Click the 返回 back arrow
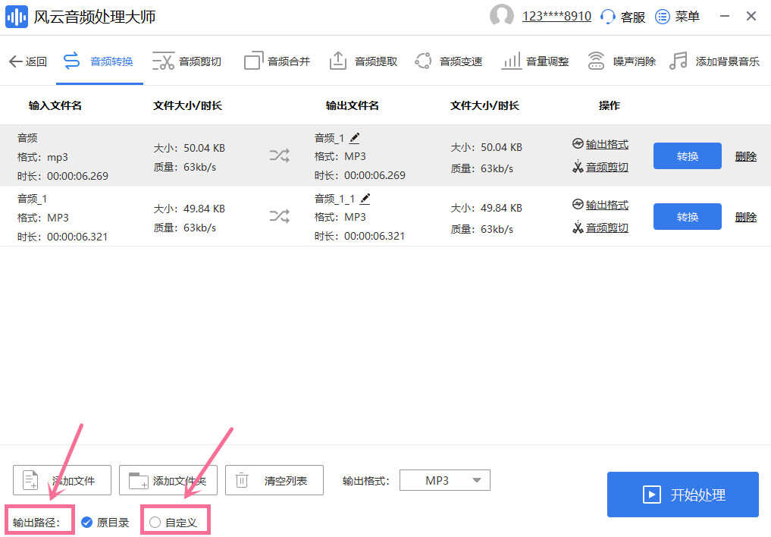Image resolution: width=771 pixels, height=537 pixels. tap(28, 61)
